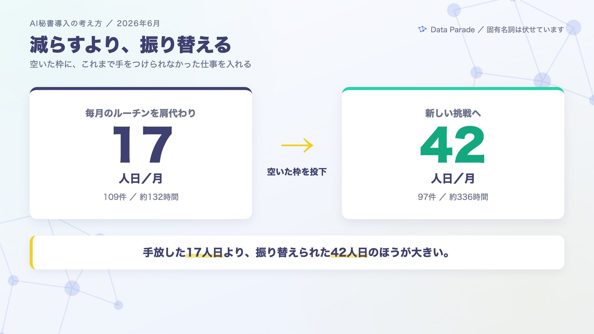This screenshot has width=594, height=334.
Task: Click the label 新しい挑戦へ
Action: pyautogui.click(x=453, y=113)
